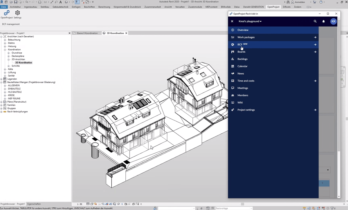Close the Projektbrowser panel
Image resolution: width=348 pixels, height=210 pixels.
(69, 33)
